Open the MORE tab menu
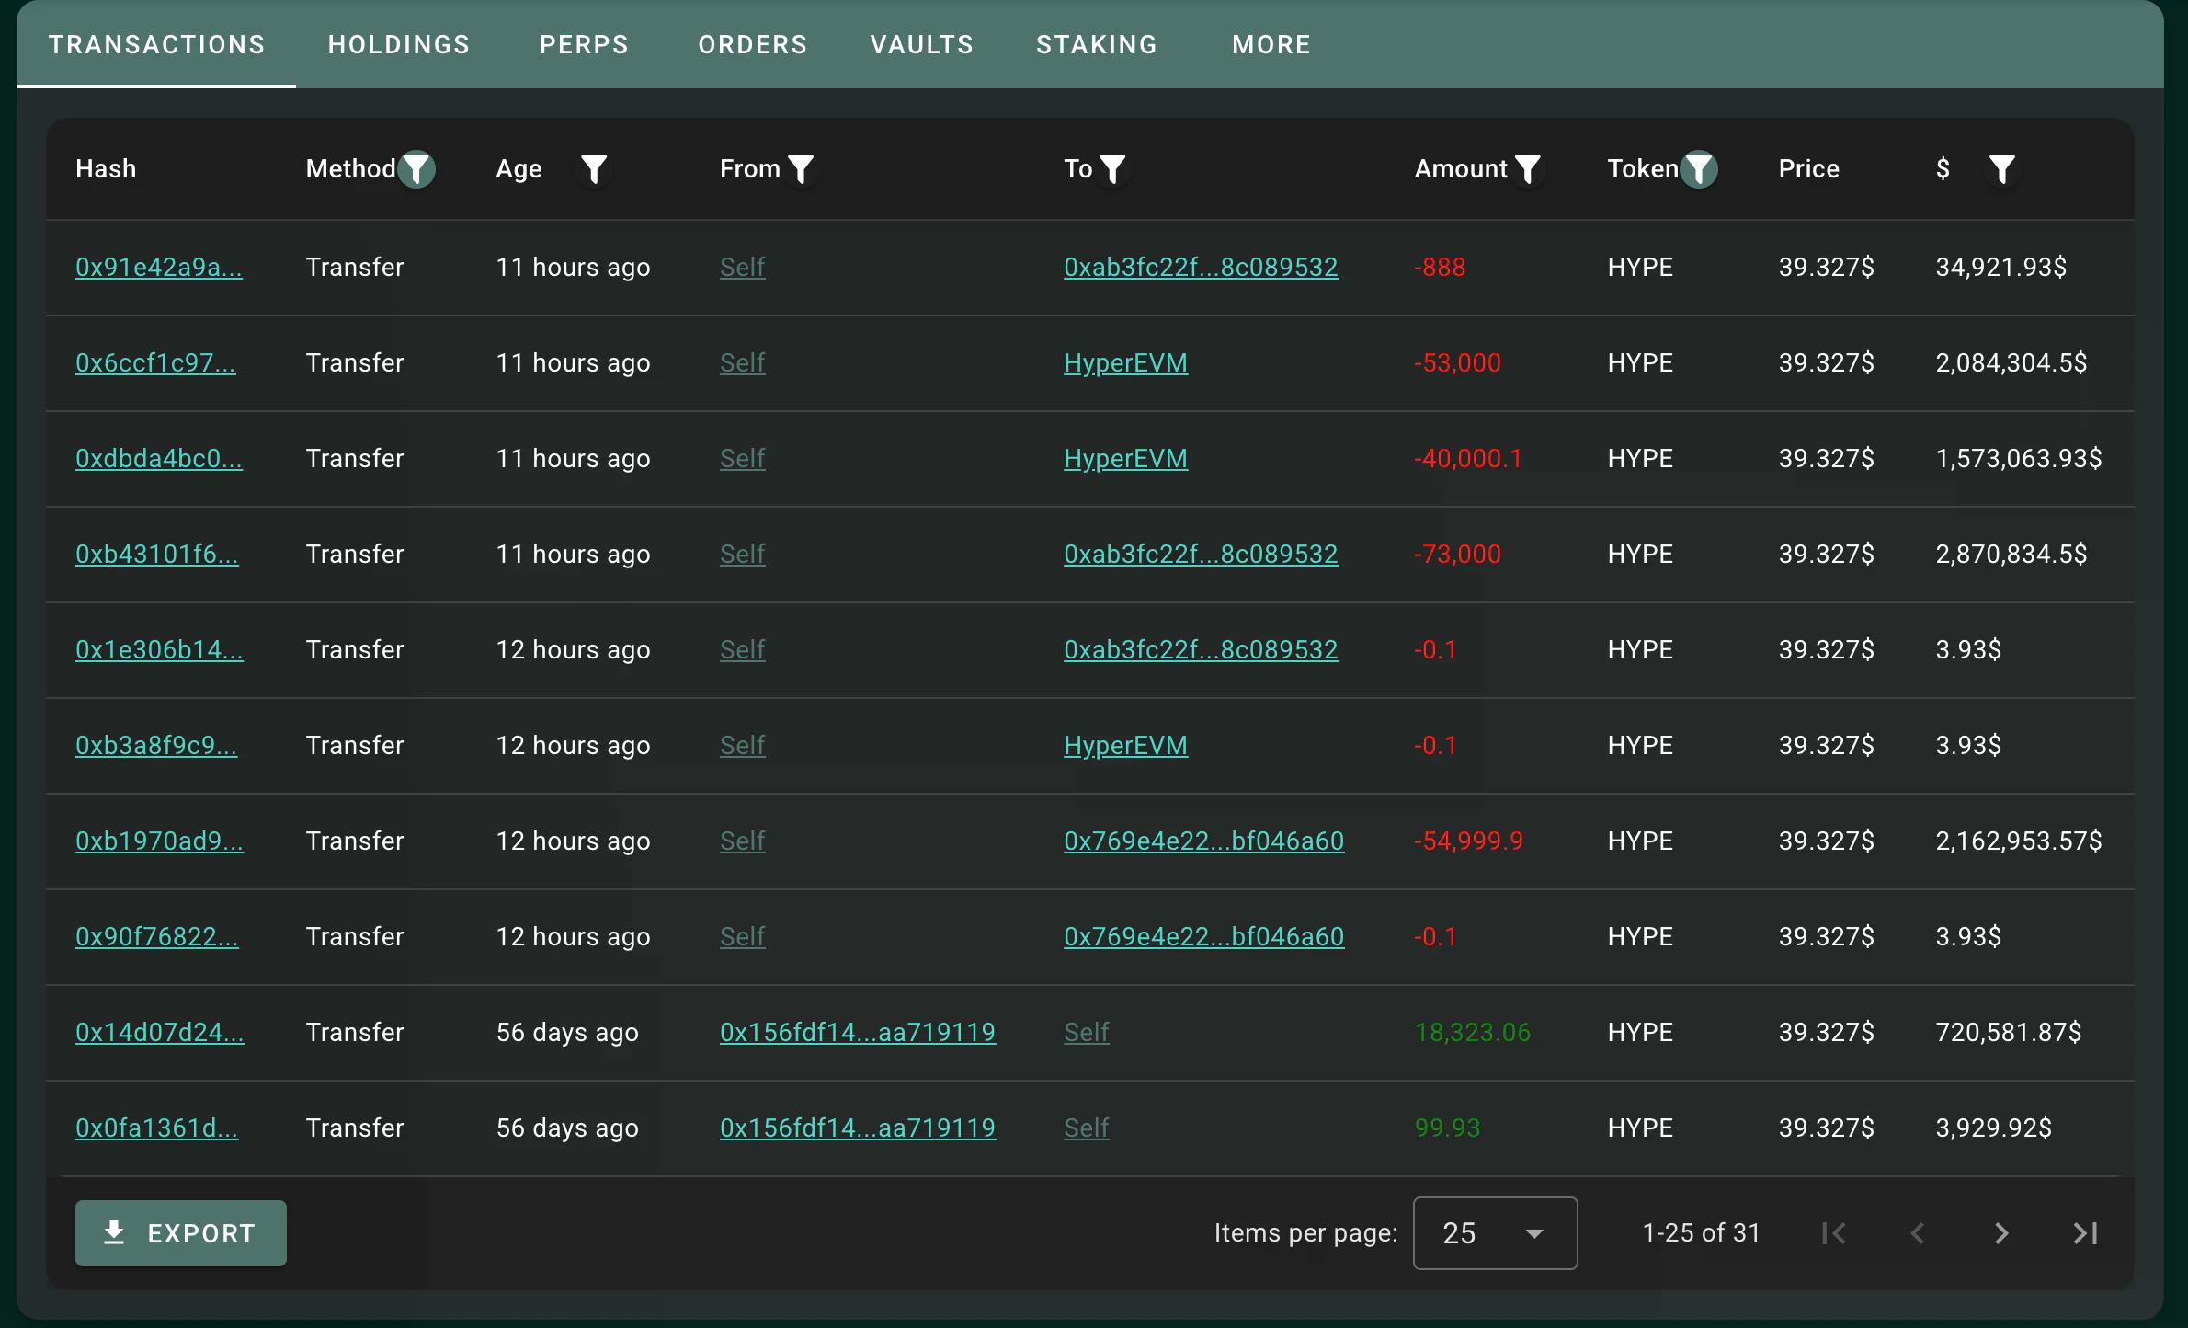 1271,44
